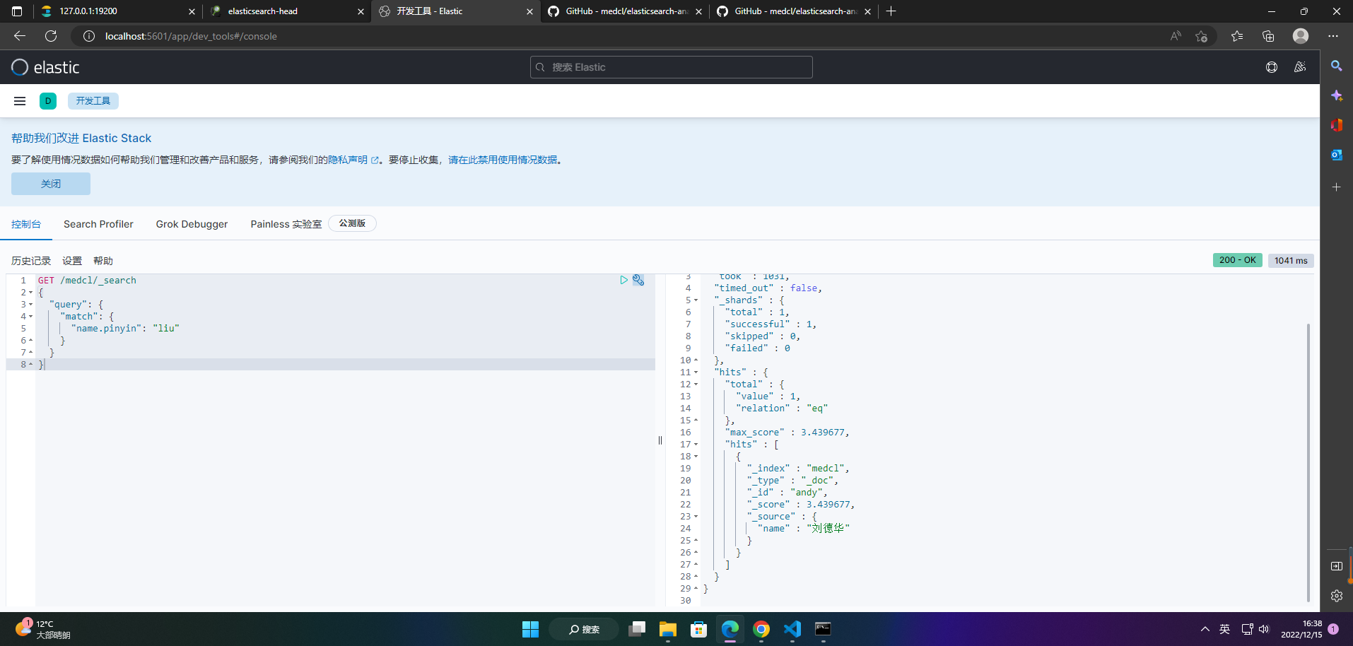The image size is (1353, 646).
Task: Open console 帮助 help
Action: click(x=103, y=261)
